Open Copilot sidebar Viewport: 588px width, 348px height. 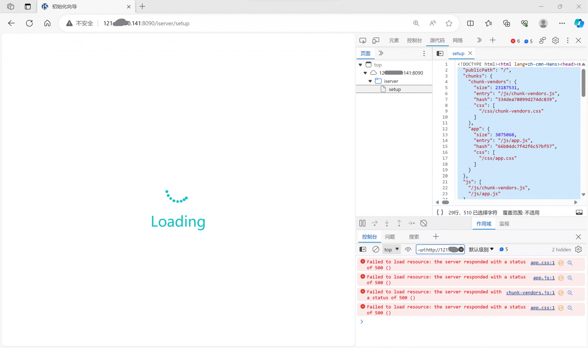pos(579,23)
